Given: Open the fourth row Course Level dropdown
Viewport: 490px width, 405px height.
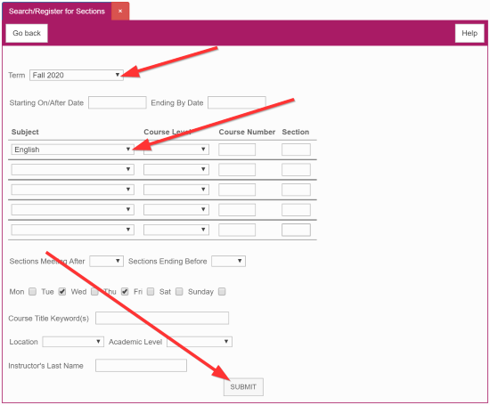Looking at the screenshot, I should point(176,209).
